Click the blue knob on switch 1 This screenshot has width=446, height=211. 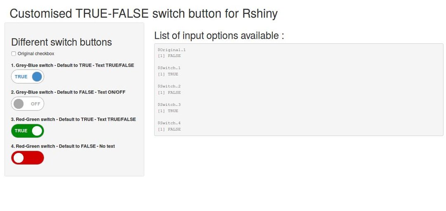tap(37, 77)
